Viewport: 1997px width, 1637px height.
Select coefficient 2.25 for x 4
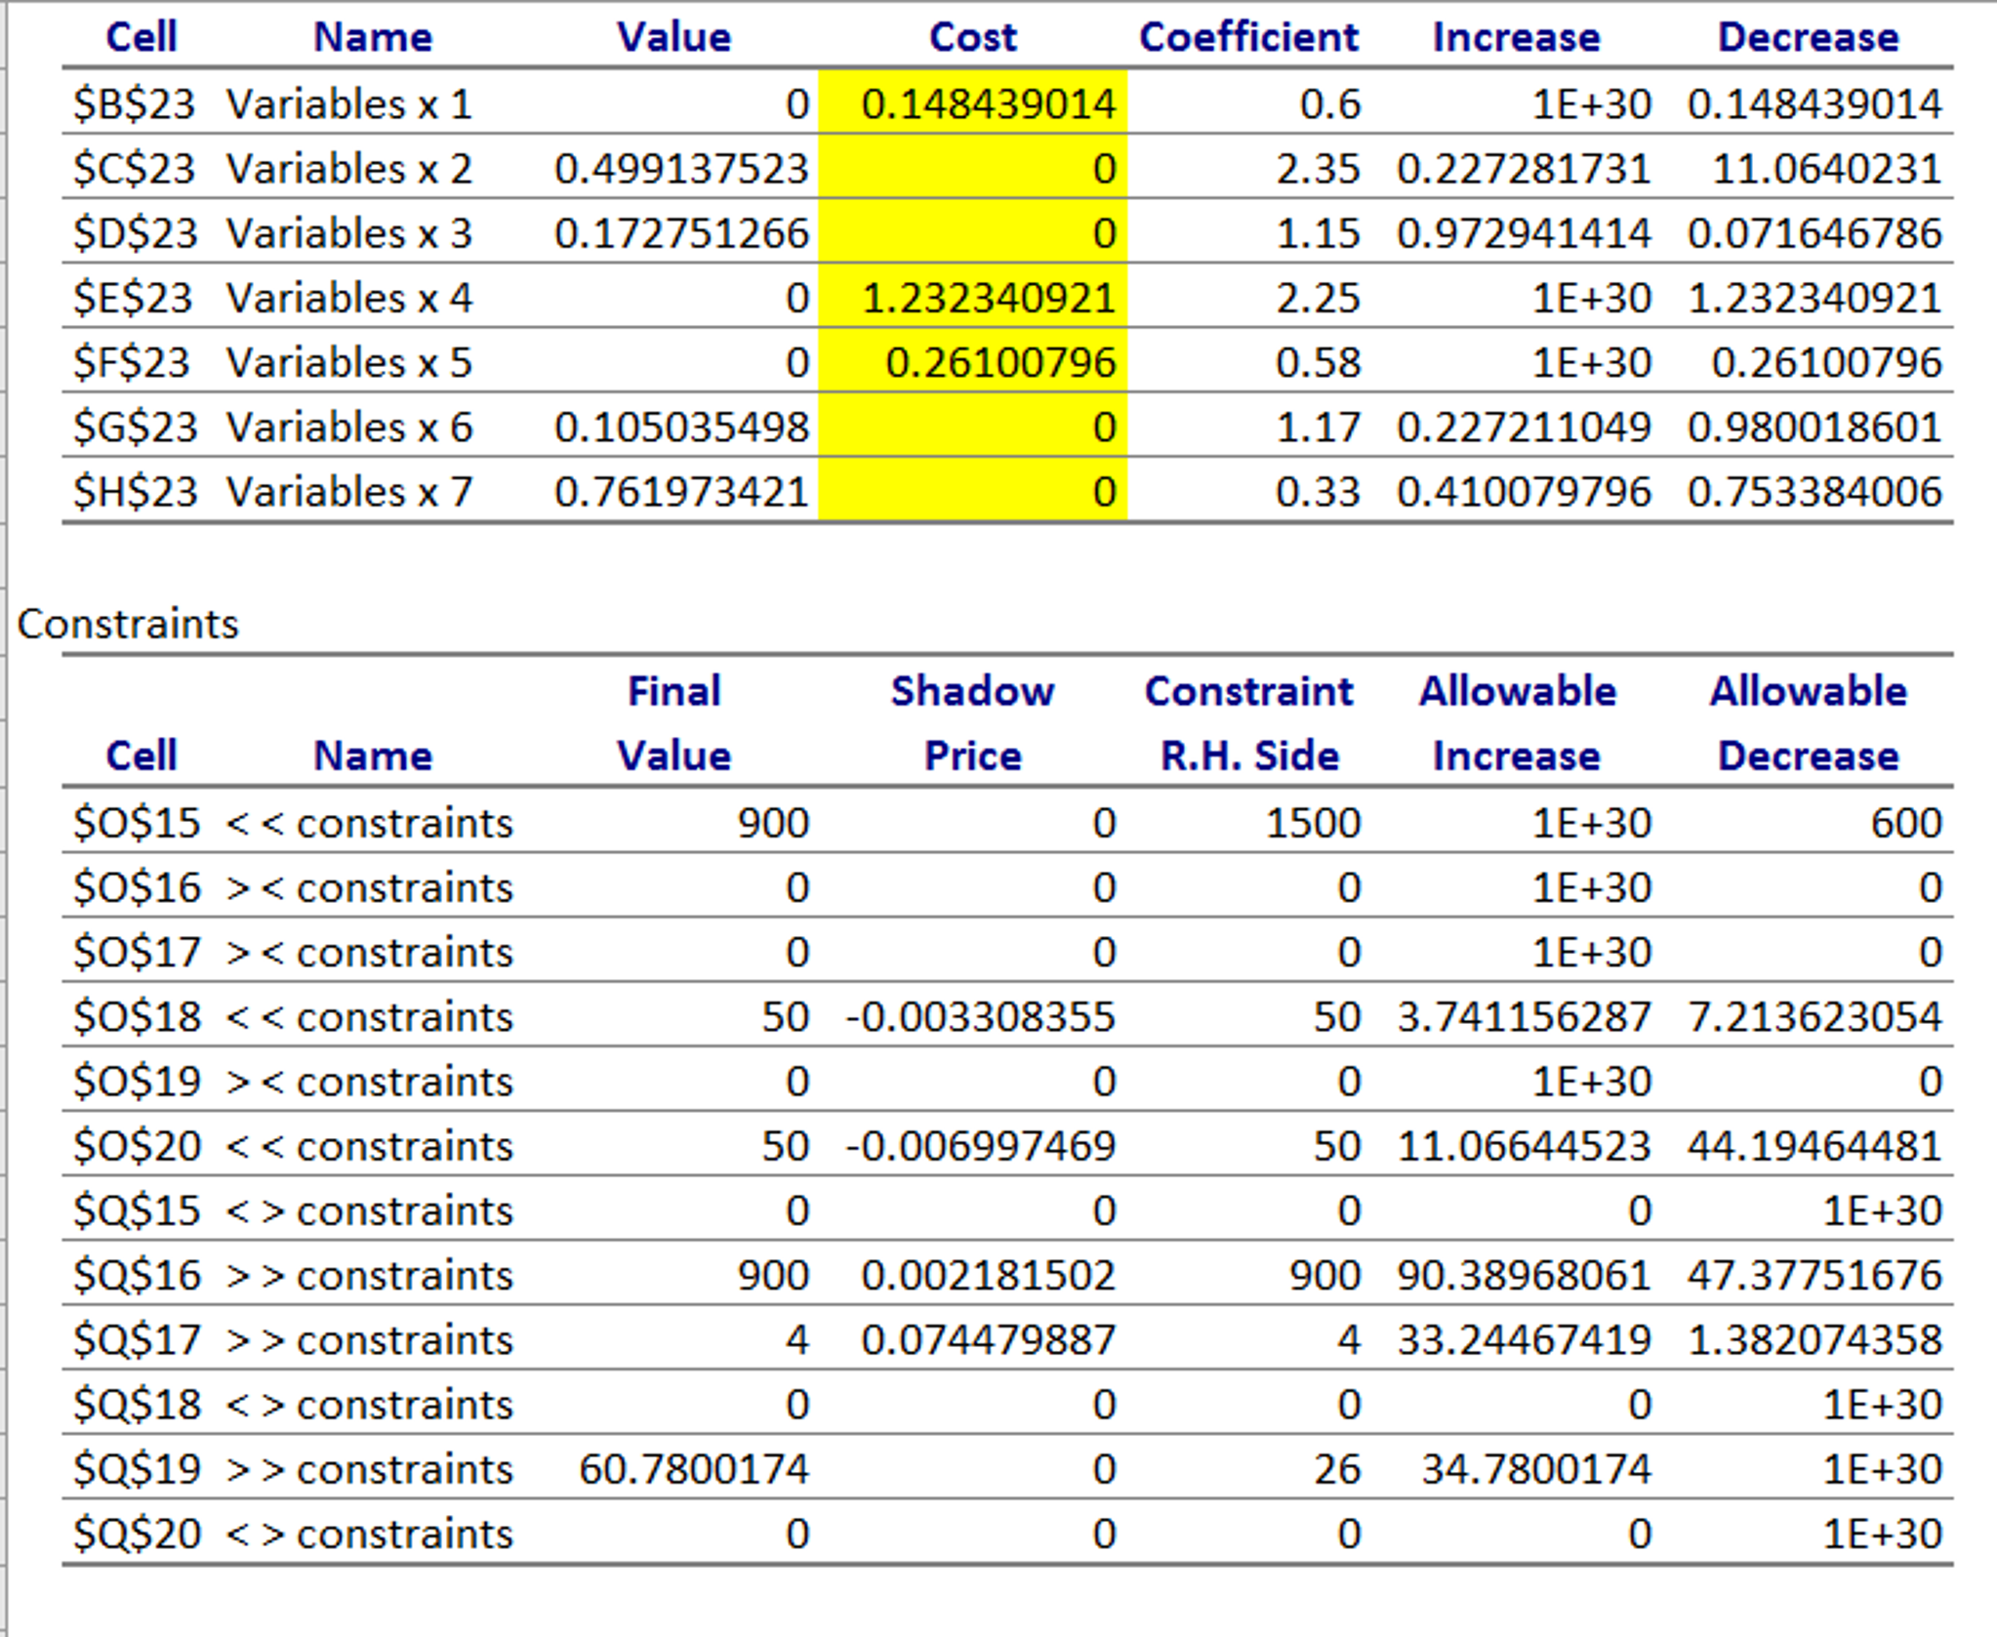coord(1318,298)
